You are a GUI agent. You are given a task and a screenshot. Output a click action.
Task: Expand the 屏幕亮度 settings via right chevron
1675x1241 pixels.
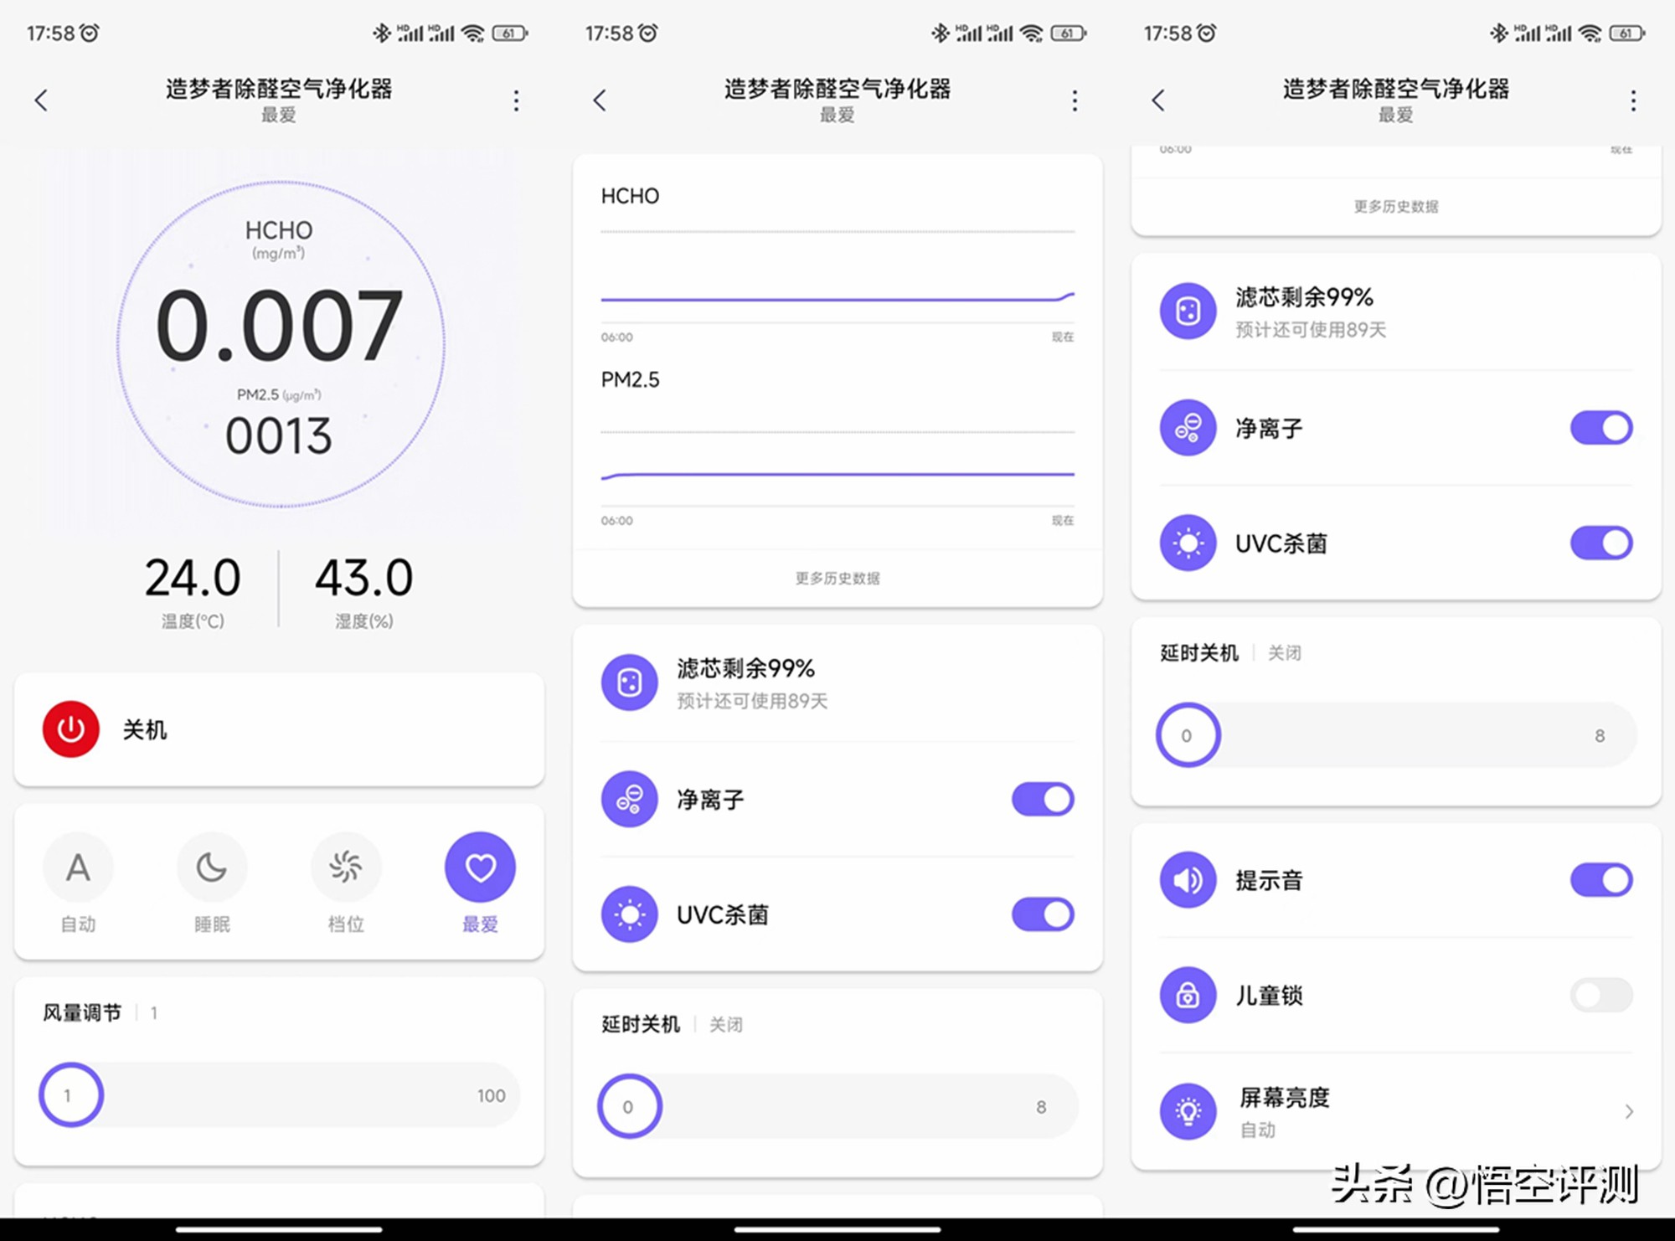[x=1628, y=1110]
